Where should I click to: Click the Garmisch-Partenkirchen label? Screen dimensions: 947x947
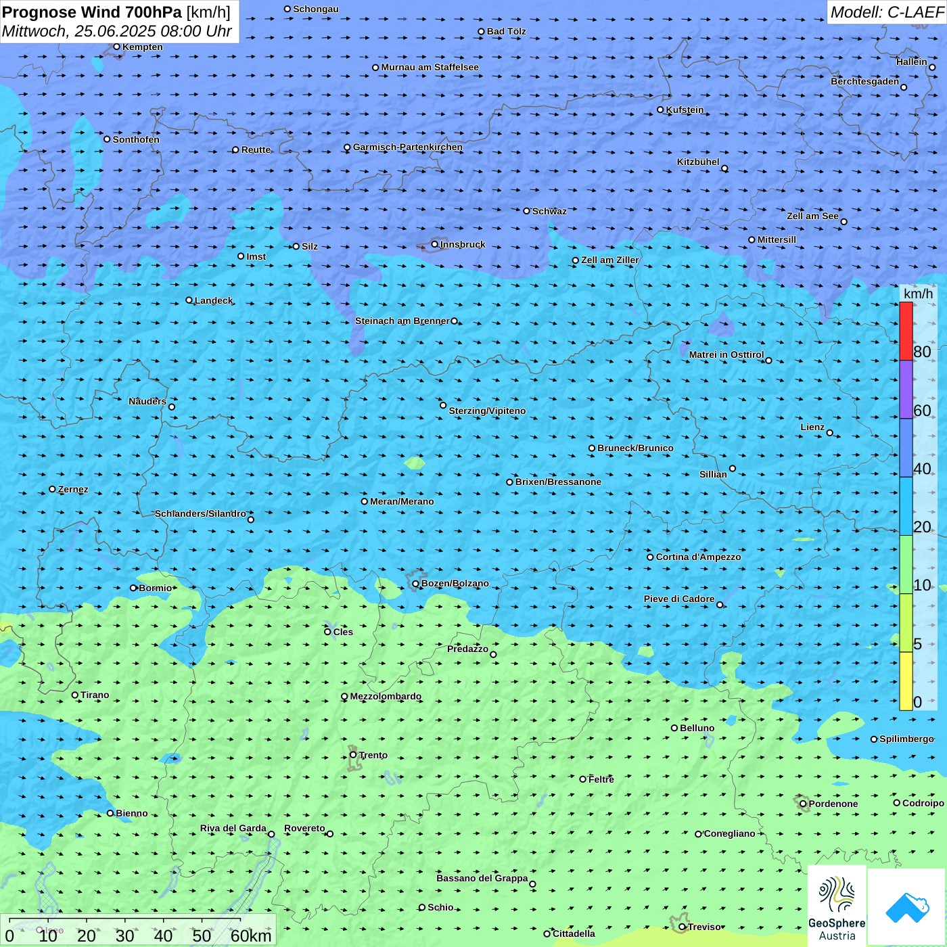(408, 147)
